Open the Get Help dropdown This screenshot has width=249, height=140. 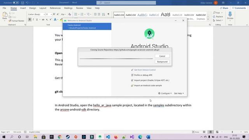(179, 93)
